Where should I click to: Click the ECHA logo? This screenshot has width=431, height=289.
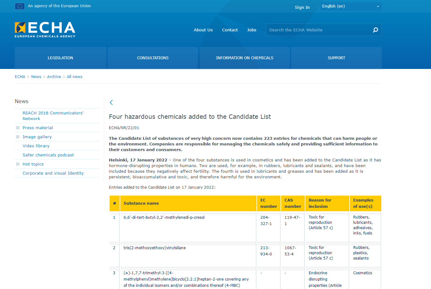(x=45, y=30)
